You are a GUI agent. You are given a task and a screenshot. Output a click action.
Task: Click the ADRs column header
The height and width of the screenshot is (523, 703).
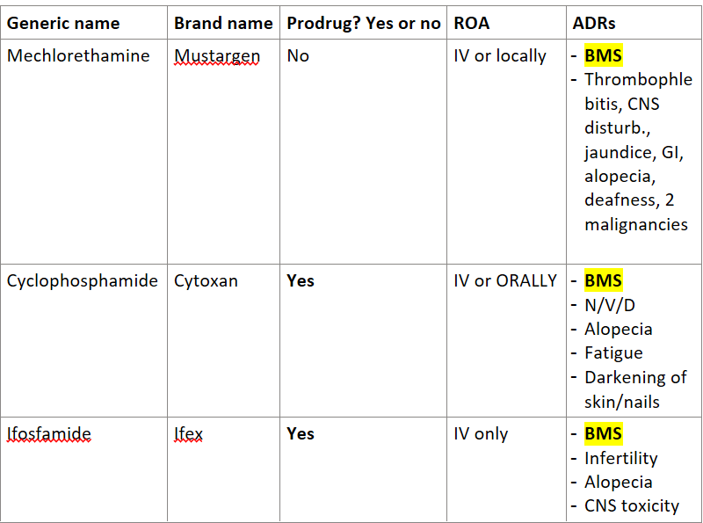(x=594, y=23)
